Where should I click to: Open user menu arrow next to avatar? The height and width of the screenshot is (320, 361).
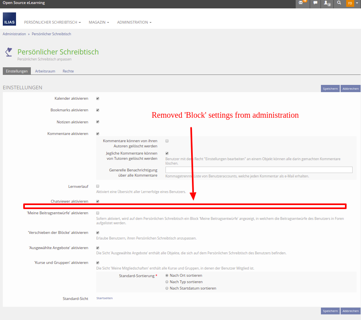point(357,3)
